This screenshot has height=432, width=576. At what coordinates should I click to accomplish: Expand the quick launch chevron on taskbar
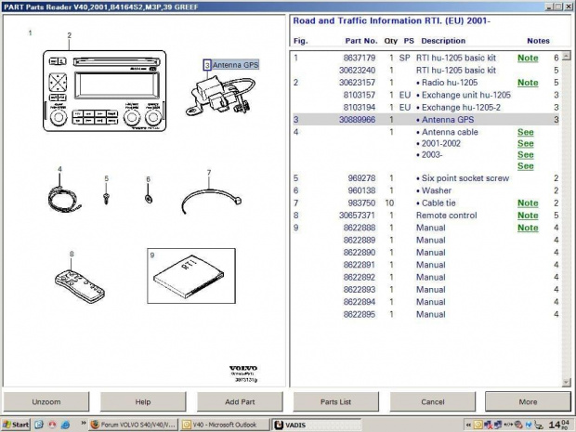point(84,424)
